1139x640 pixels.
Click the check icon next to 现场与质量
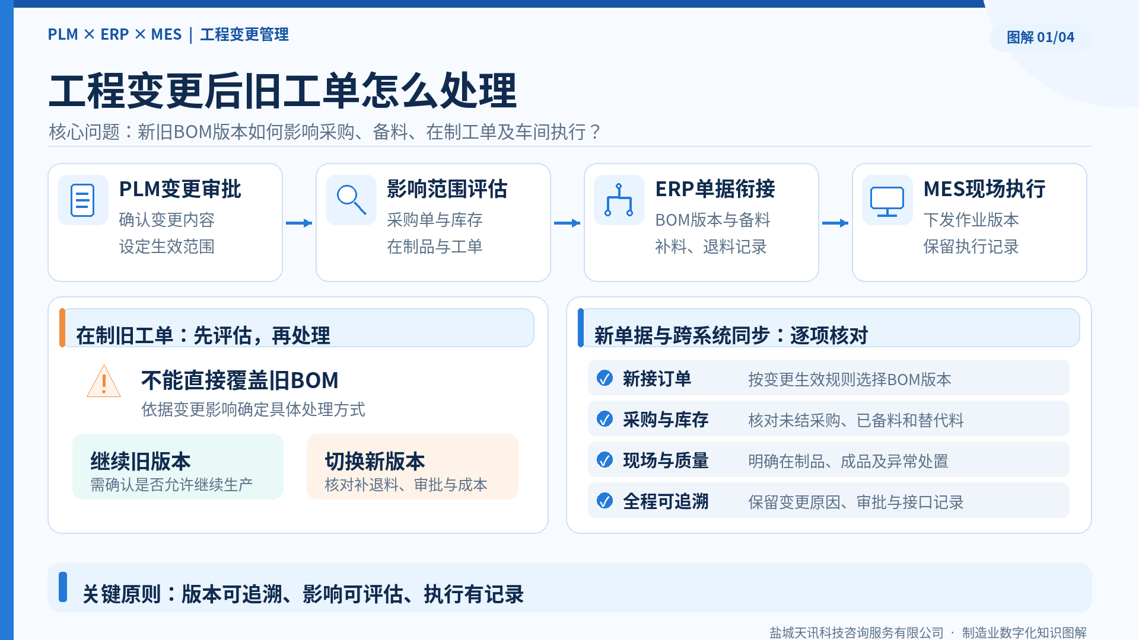coord(605,460)
